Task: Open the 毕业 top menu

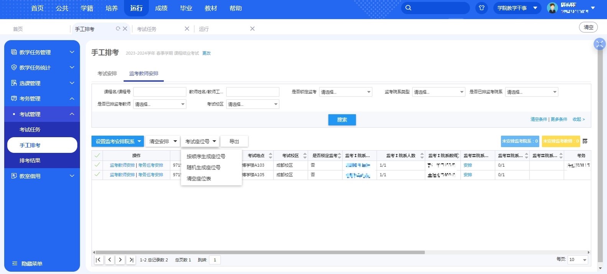Action: (x=186, y=8)
